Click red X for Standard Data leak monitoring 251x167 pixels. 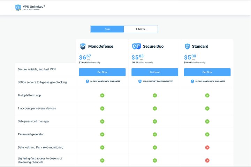[x=207, y=148]
